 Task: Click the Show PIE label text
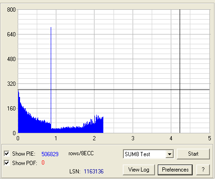coord(24,154)
